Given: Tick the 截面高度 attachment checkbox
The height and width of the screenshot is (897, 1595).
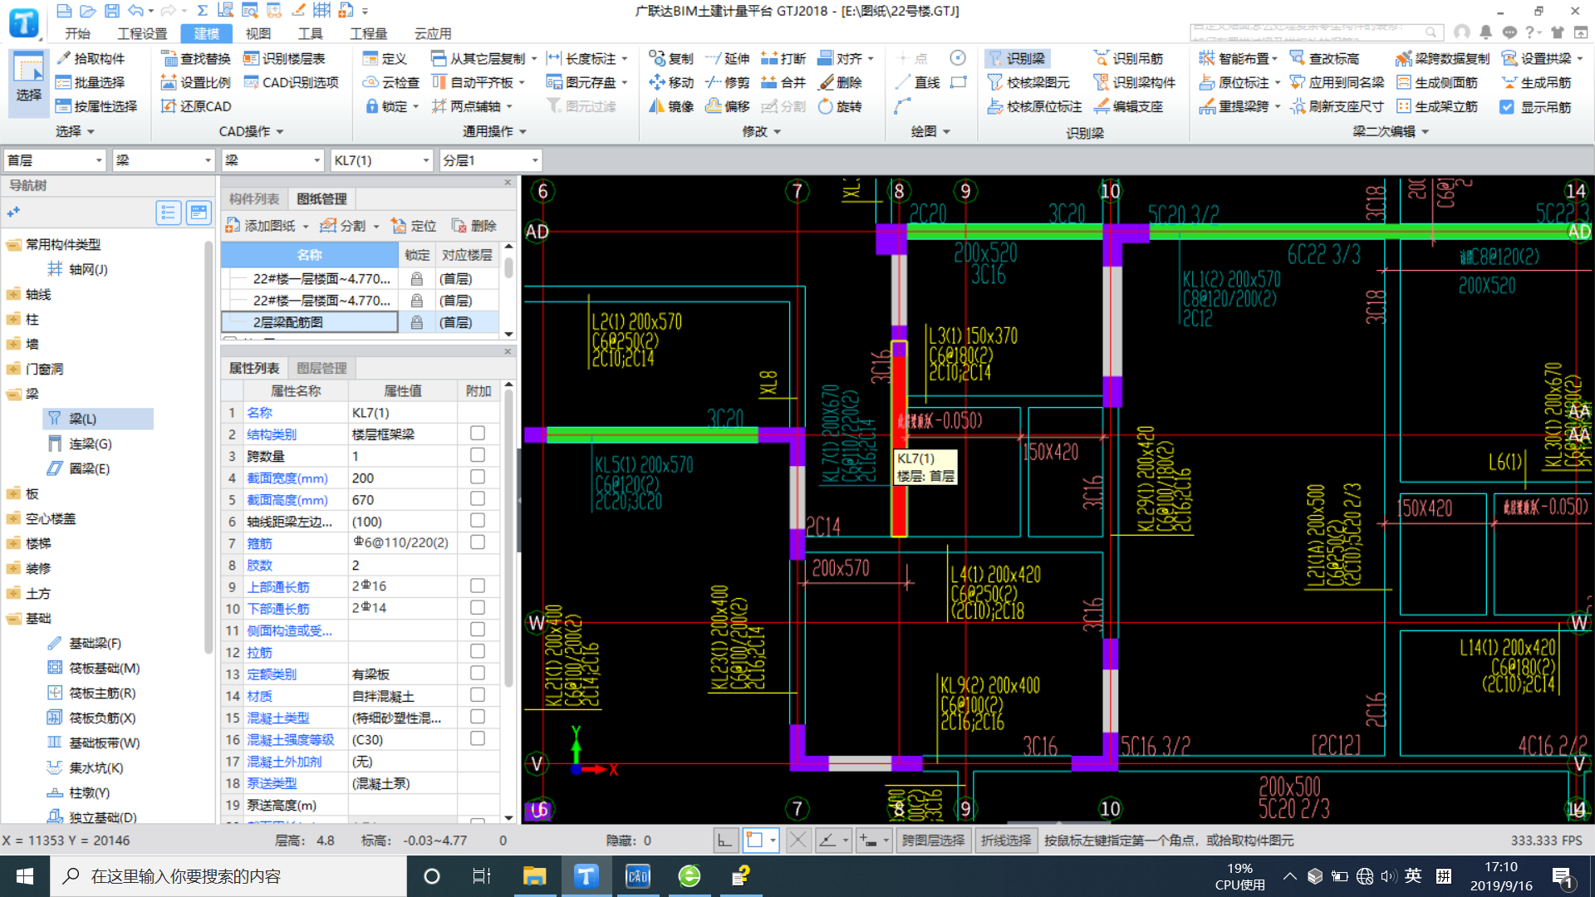Looking at the screenshot, I should [x=478, y=498].
